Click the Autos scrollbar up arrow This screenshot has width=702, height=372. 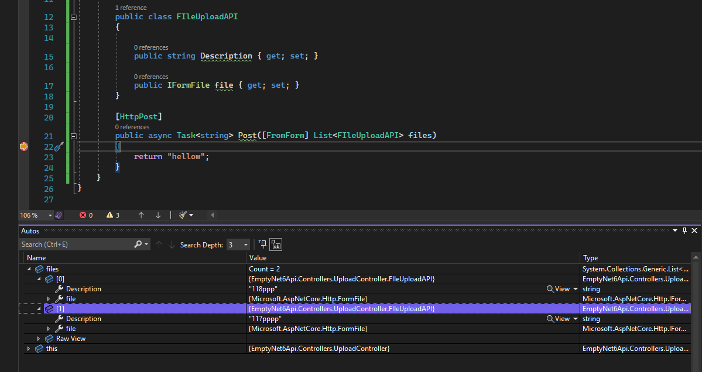tap(696, 257)
